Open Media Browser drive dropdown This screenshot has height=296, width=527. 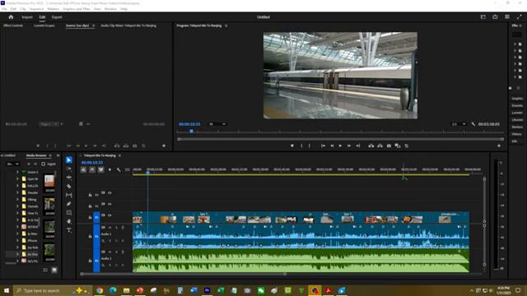pyautogui.click(x=13, y=164)
